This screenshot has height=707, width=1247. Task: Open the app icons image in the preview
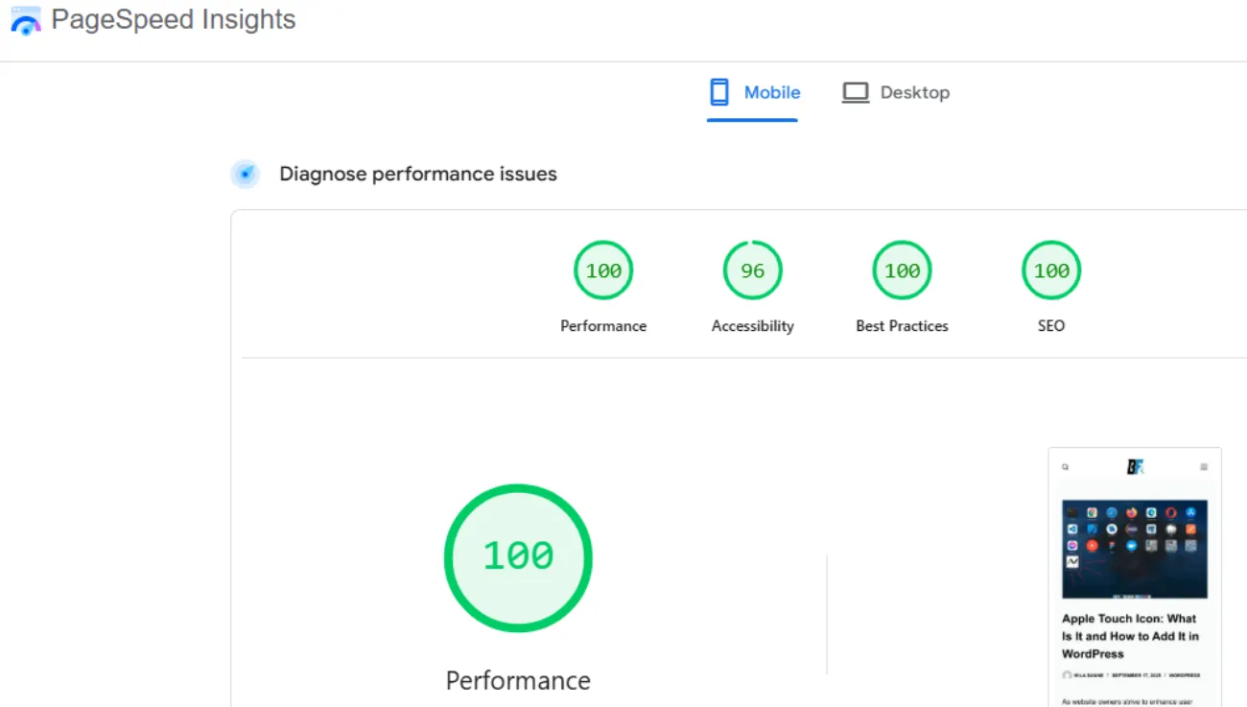pyautogui.click(x=1135, y=549)
